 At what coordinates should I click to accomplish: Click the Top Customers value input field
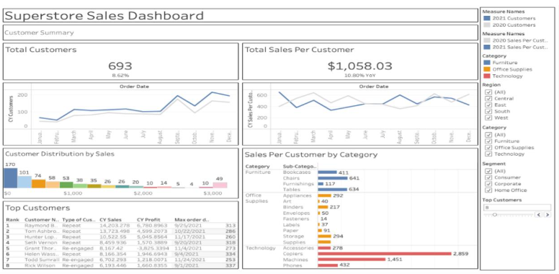517,207
